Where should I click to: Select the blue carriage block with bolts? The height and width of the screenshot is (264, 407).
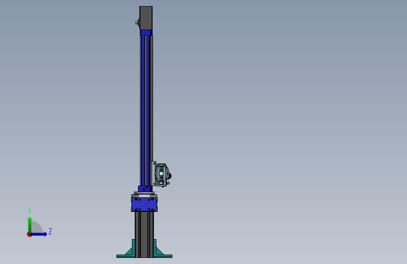click(144, 204)
